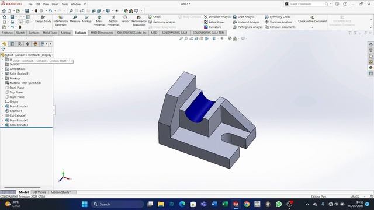
Task: Open the Windows Start menu
Action: [85, 204]
